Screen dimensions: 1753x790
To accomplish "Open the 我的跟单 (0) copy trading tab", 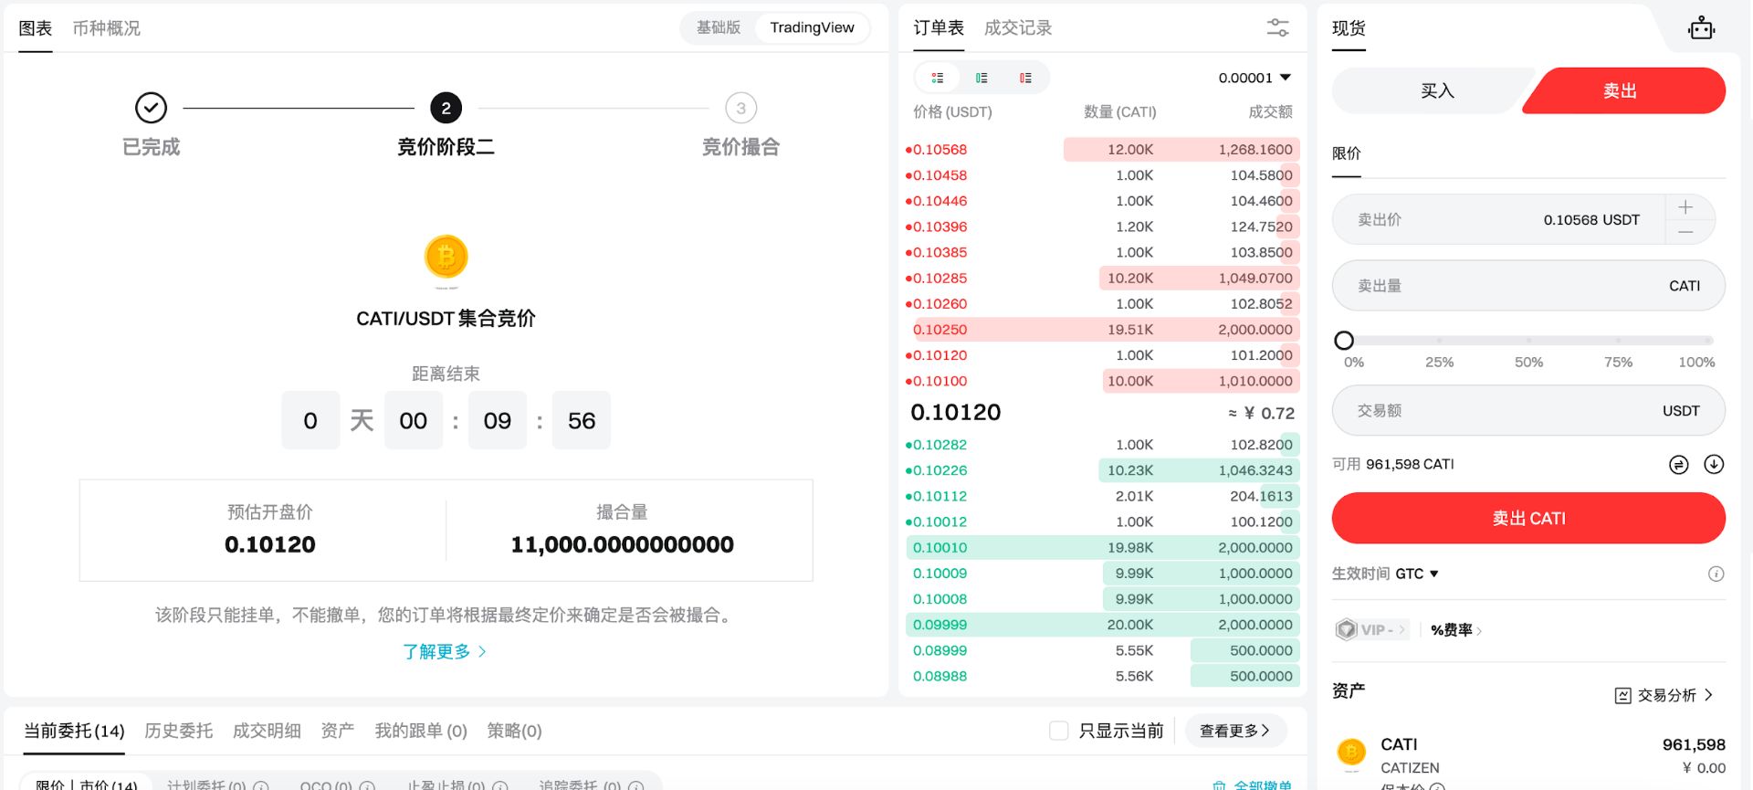I will tap(421, 731).
